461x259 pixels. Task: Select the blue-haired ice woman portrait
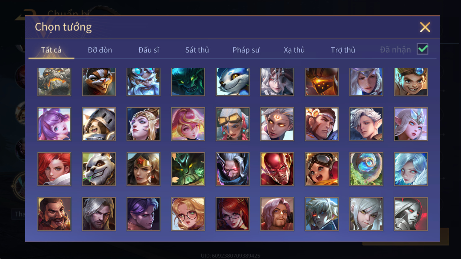(x=411, y=169)
